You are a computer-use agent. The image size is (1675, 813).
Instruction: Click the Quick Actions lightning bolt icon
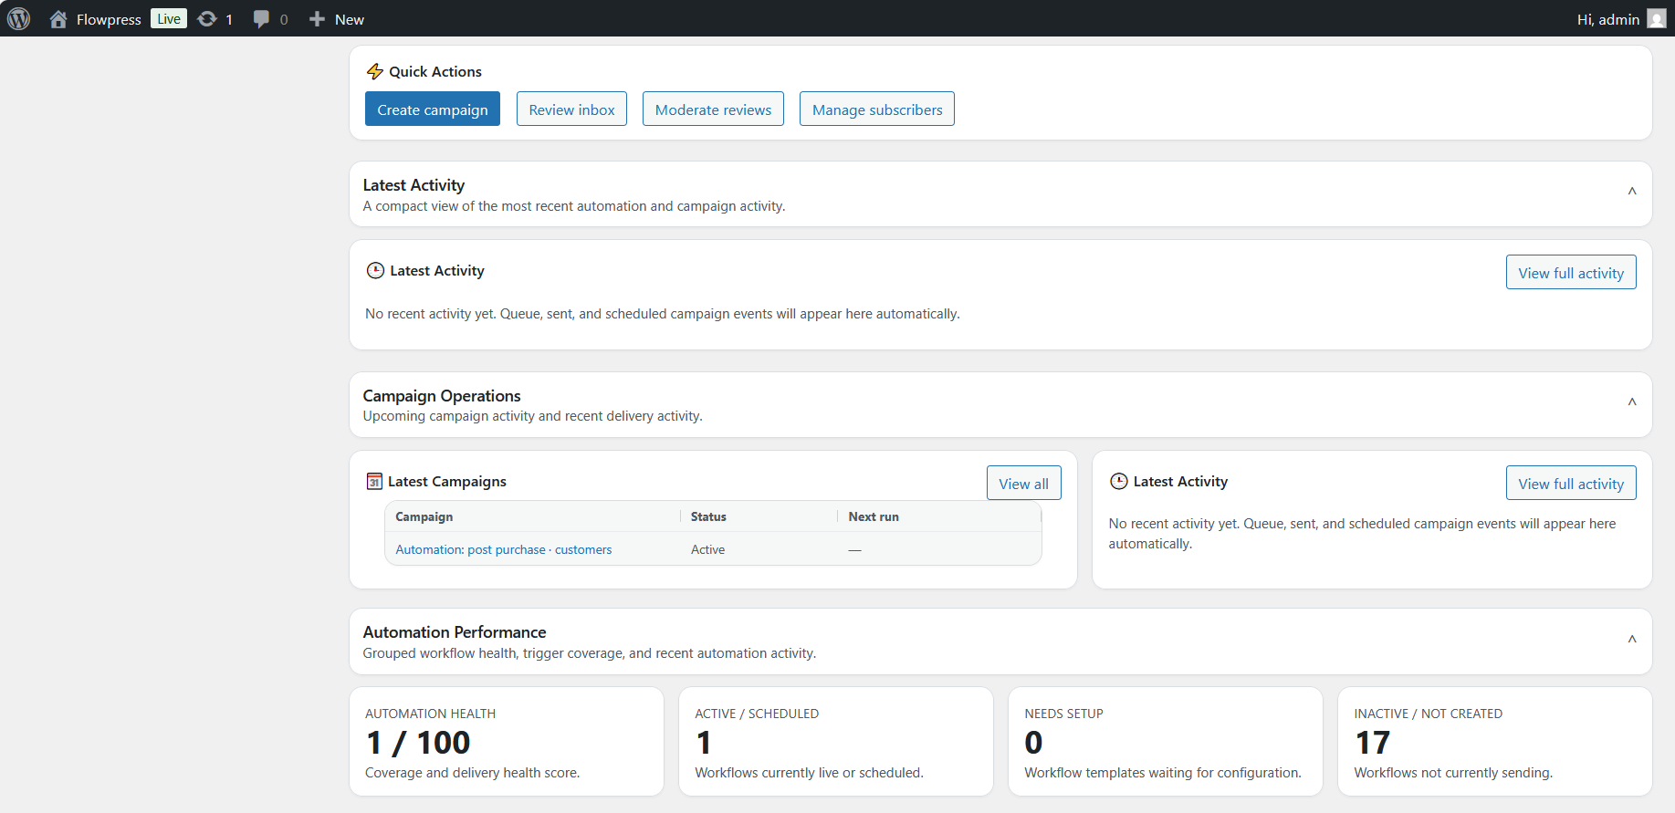pyautogui.click(x=374, y=71)
